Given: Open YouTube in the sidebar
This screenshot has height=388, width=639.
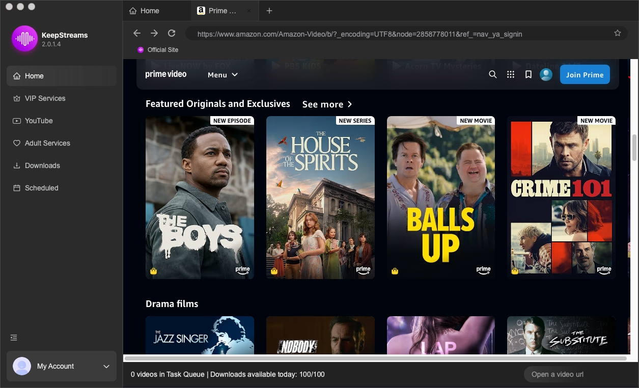Looking at the screenshot, I should click(62, 121).
